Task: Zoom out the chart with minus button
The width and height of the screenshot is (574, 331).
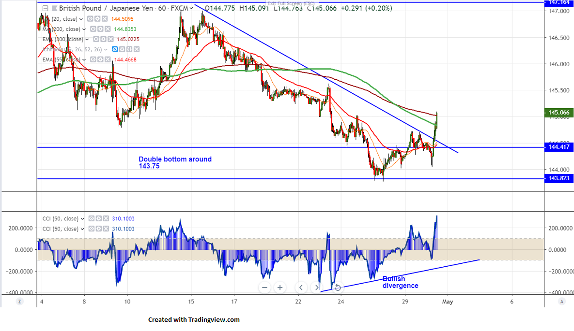Action: coord(264,288)
